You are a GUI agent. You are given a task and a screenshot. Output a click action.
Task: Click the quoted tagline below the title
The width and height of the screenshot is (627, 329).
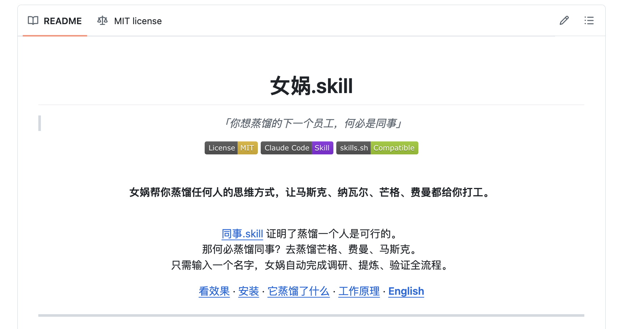313,123
